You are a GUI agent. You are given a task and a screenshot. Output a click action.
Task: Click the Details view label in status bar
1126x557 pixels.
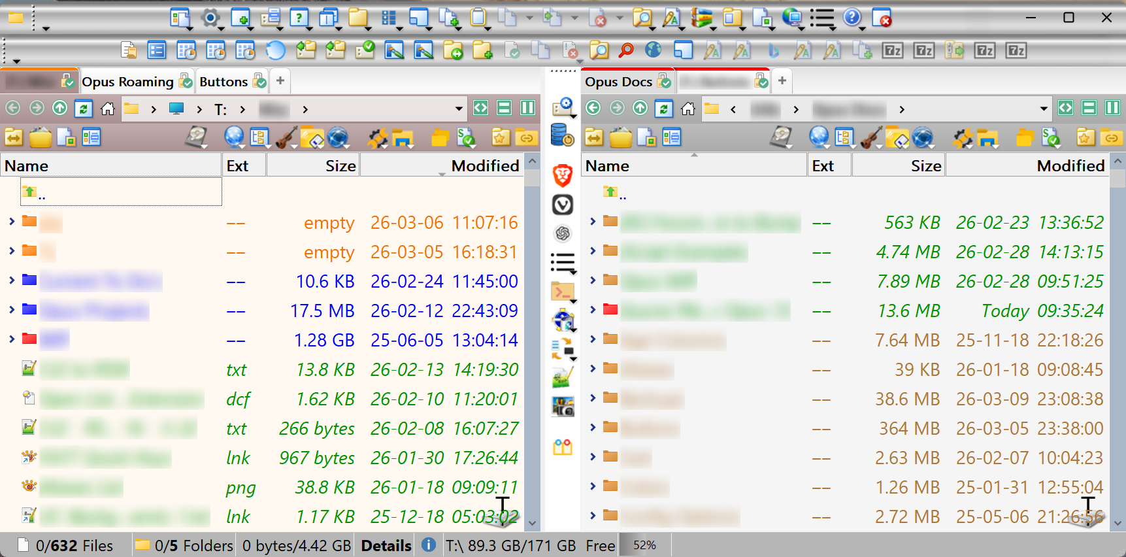click(386, 545)
